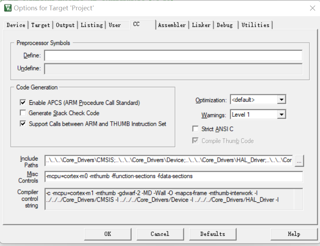Click into the Define symbols field
Screen dimensions: 320x246
point(173,55)
